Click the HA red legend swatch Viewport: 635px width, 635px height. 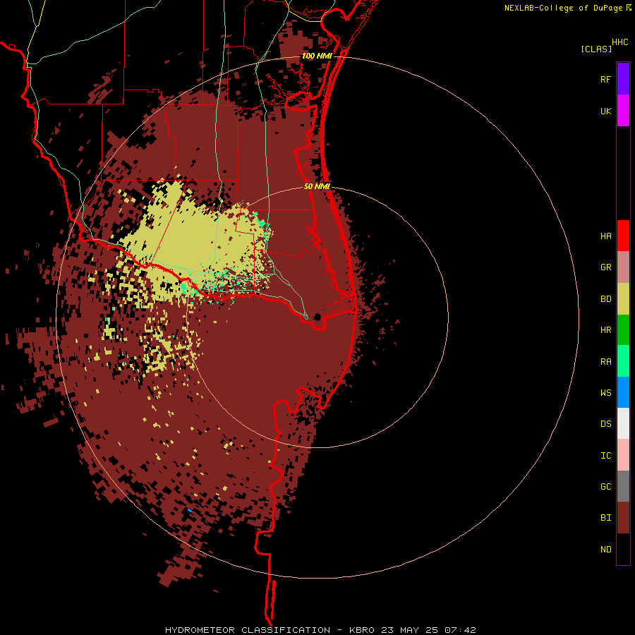click(x=623, y=236)
